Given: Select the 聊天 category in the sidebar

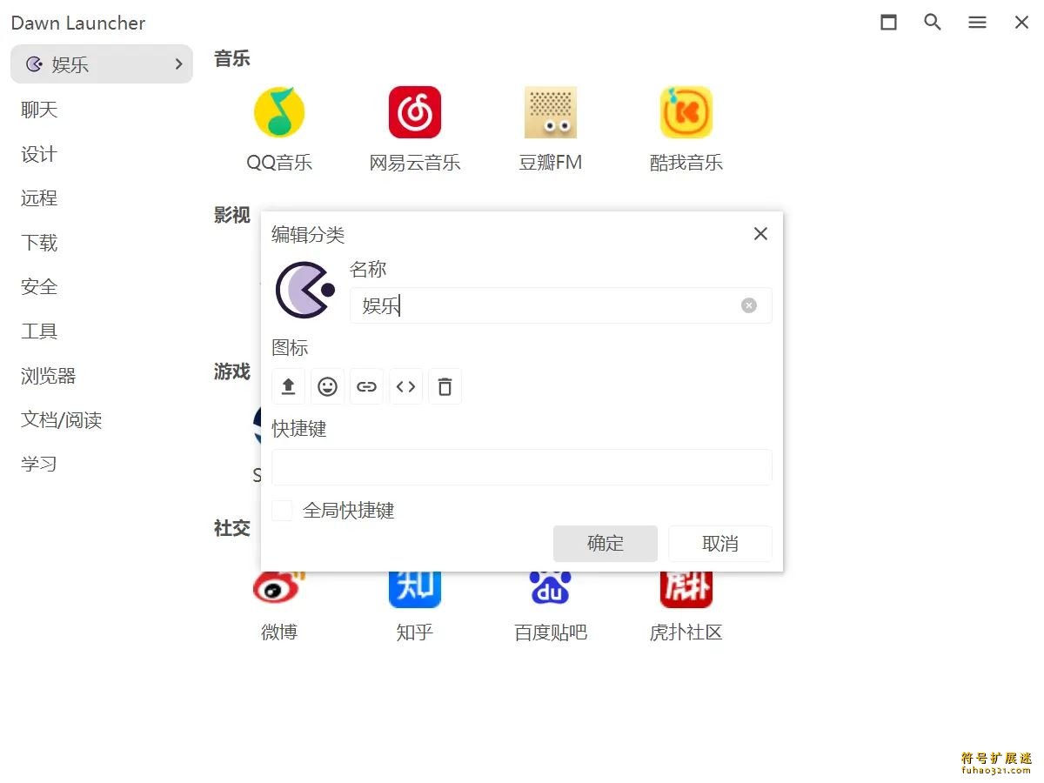Looking at the screenshot, I should 39,110.
